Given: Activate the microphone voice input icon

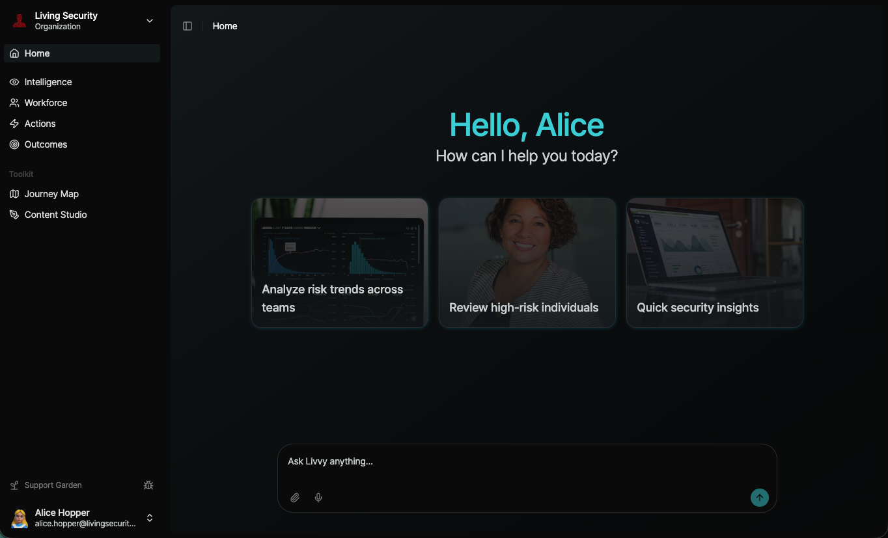Looking at the screenshot, I should (318, 498).
